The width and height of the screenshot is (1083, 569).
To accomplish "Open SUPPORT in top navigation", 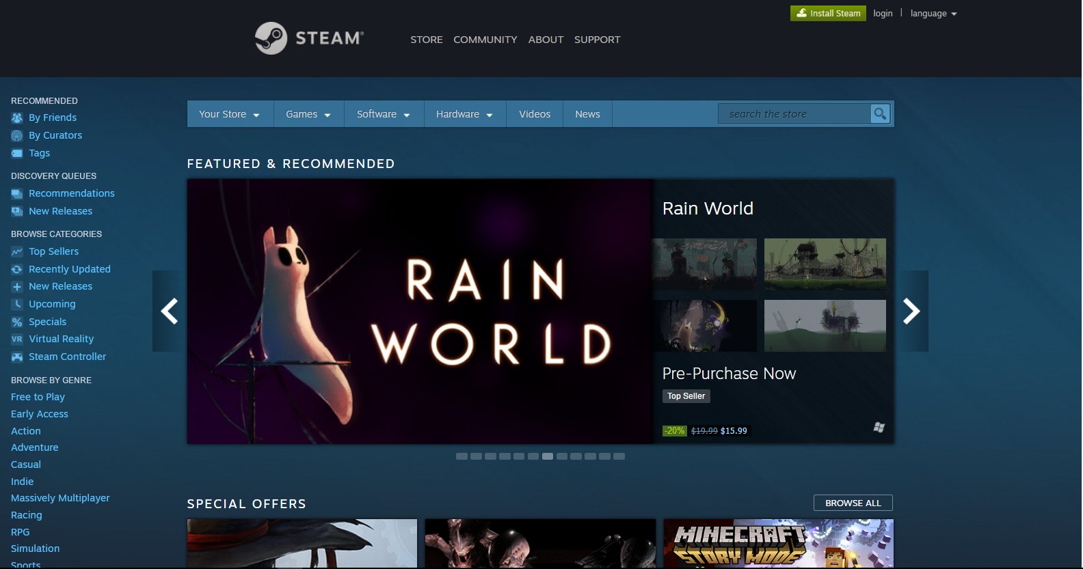I will click(x=598, y=40).
